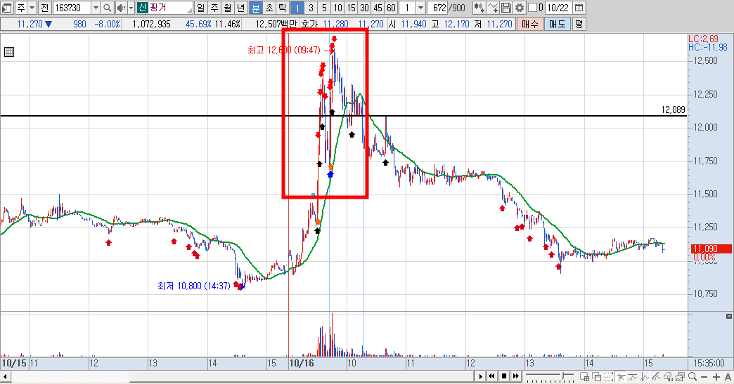Click the fast-forward playback button
This screenshot has height=384, width=734.
point(516,376)
